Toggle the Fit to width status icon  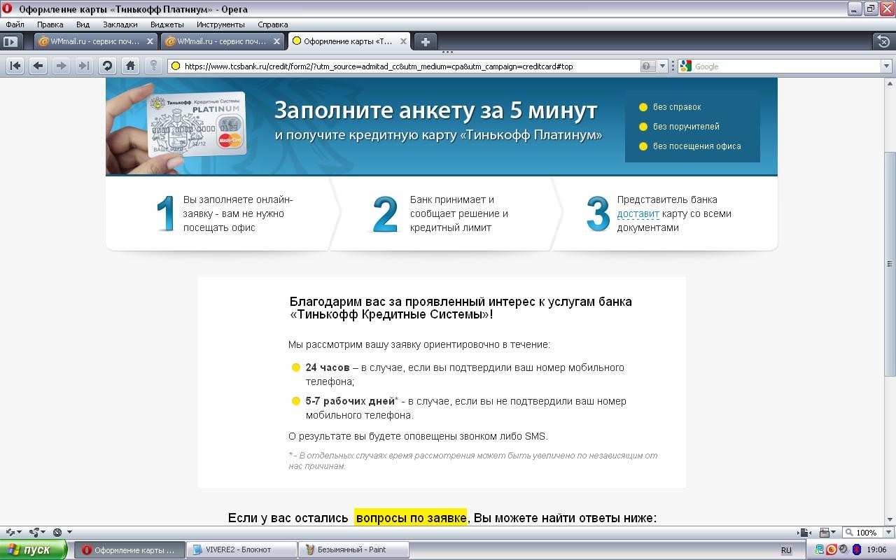(805, 532)
